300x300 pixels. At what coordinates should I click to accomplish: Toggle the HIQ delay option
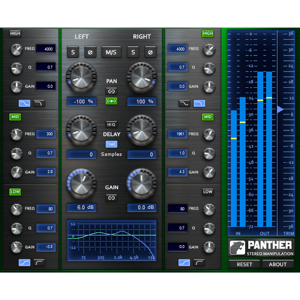click(x=112, y=124)
